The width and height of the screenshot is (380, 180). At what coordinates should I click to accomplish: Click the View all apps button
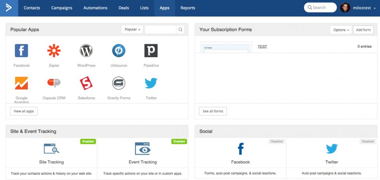pyautogui.click(x=24, y=111)
